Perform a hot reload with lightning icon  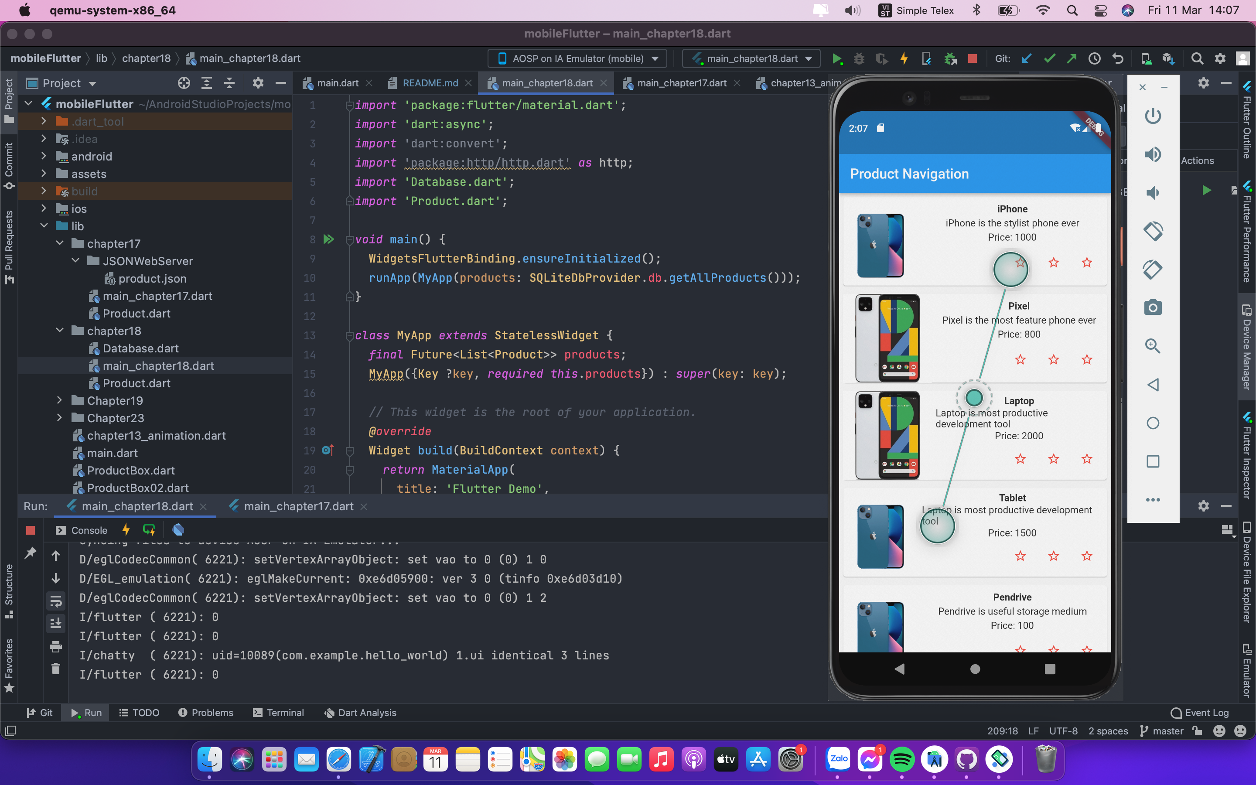click(904, 58)
